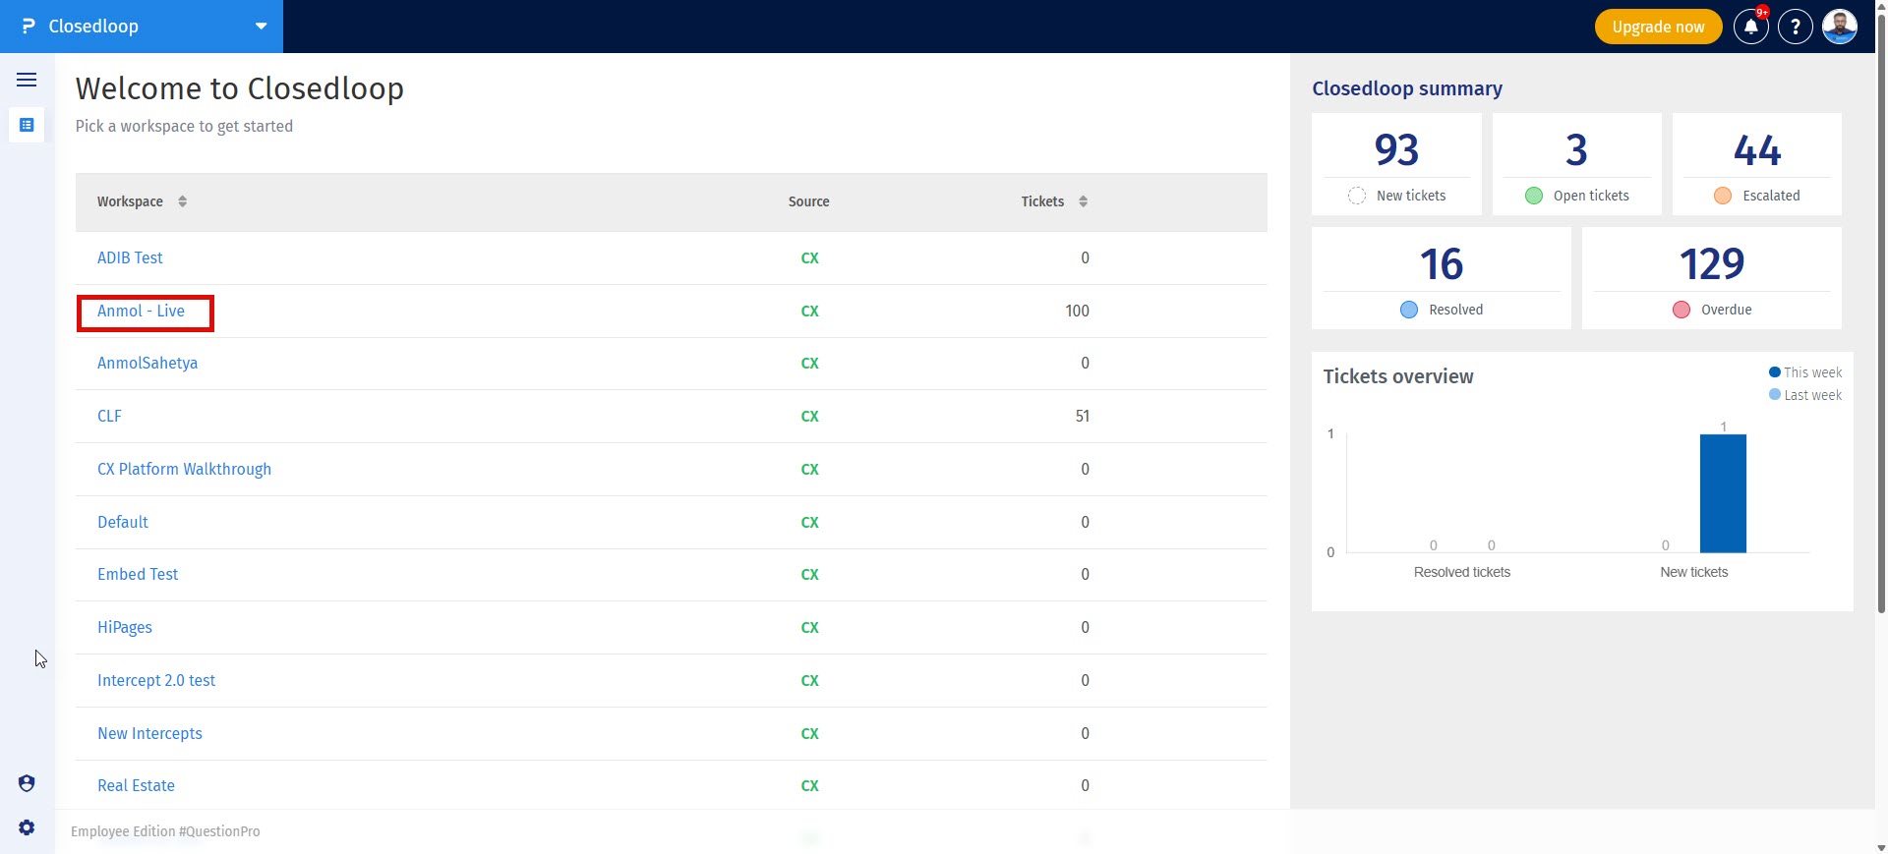
Task: Click the ticket count 100 for Anmol - Live
Action: click(x=1077, y=311)
